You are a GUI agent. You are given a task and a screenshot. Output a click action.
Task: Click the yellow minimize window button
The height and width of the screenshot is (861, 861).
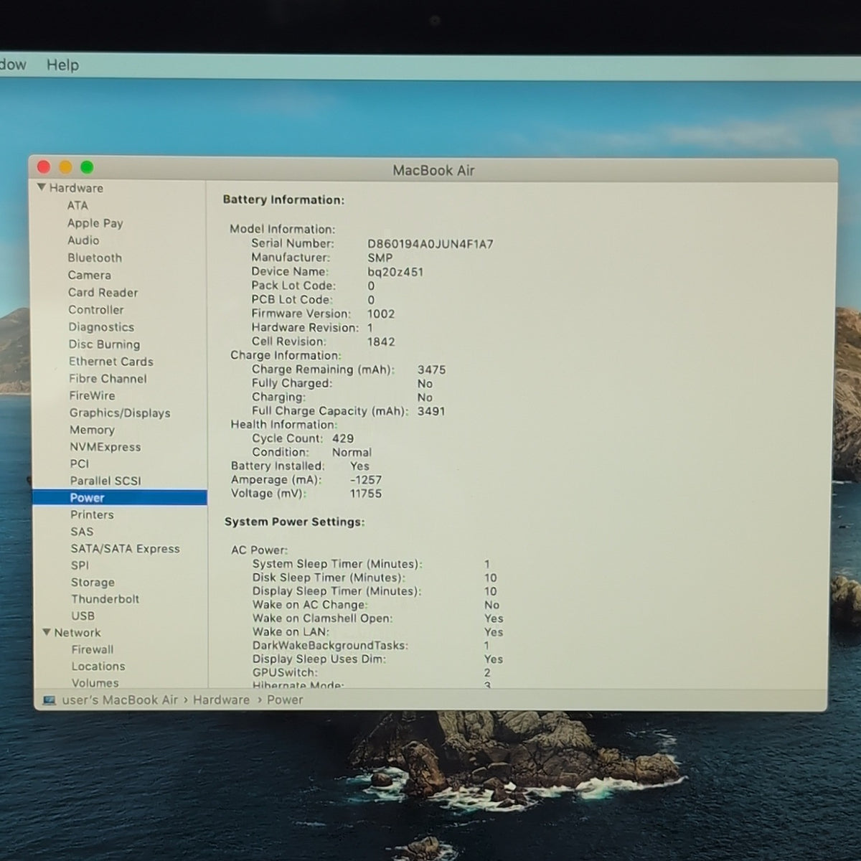[x=65, y=167]
